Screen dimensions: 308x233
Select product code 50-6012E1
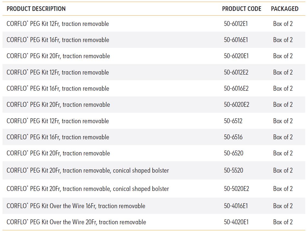[x=236, y=24]
